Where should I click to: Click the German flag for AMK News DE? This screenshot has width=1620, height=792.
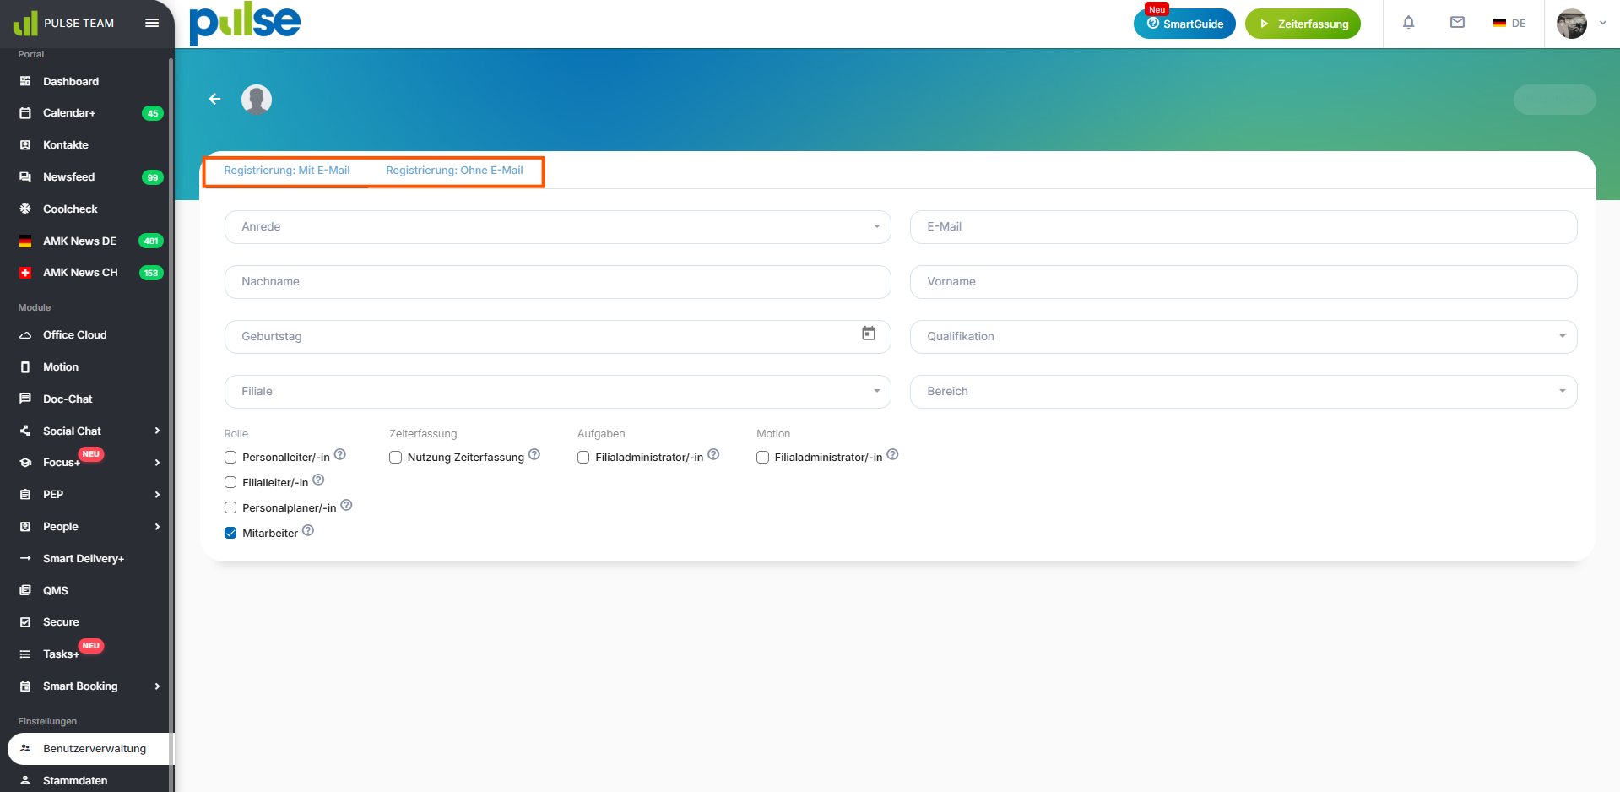tap(25, 241)
